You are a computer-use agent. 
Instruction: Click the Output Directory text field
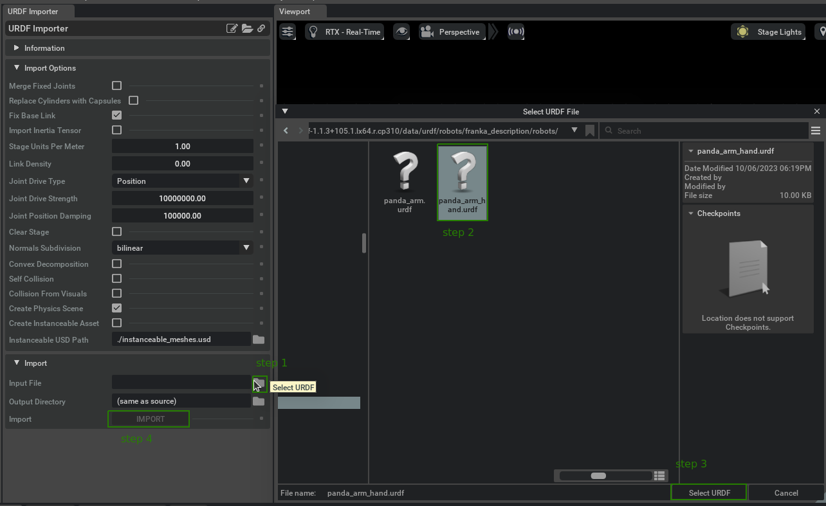coord(181,401)
